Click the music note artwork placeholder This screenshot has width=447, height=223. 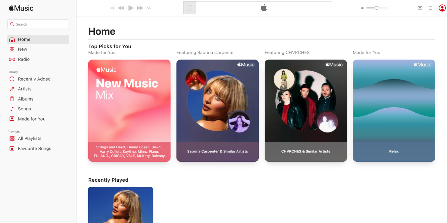coord(190,8)
